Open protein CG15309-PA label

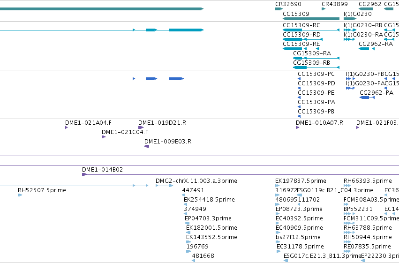pos(316,102)
